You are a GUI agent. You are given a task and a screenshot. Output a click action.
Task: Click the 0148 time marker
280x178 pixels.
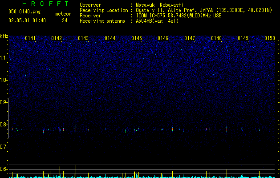coord(216,38)
